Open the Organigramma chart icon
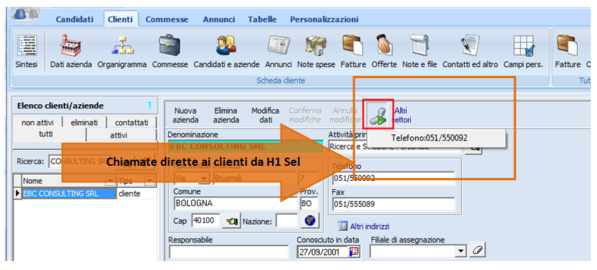Viewport: 597px width, 270px height. click(122, 52)
